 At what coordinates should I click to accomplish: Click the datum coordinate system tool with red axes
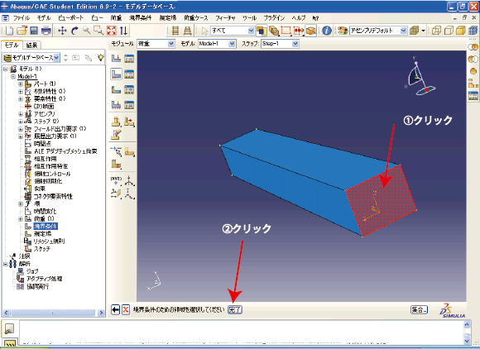(129, 194)
